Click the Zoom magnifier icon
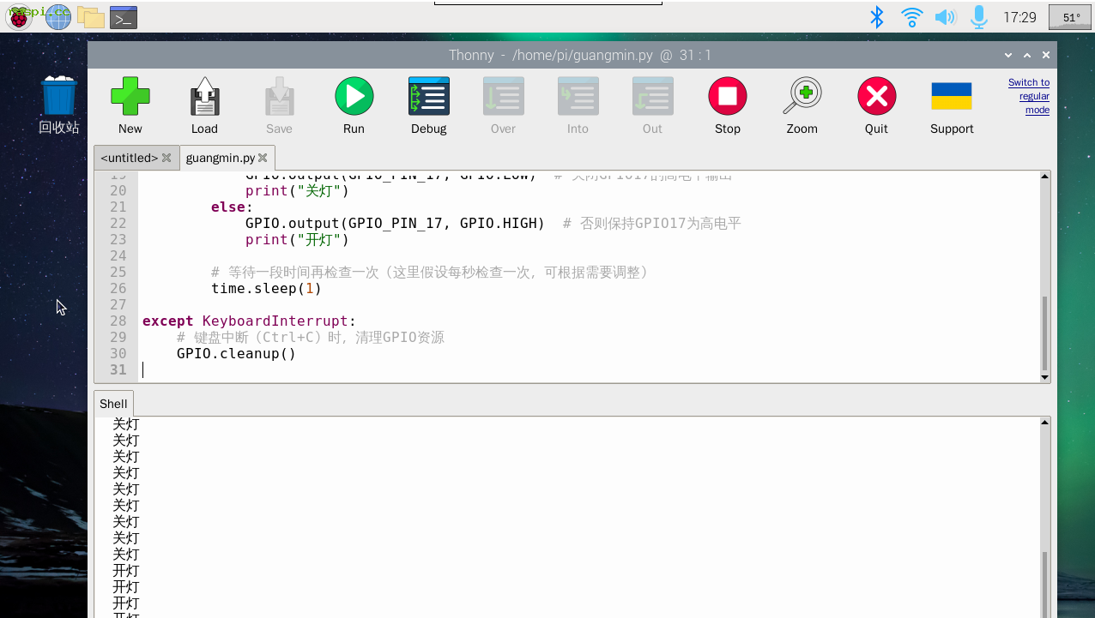The width and height of the screenshot is (1095, 618). pos(802,97)
